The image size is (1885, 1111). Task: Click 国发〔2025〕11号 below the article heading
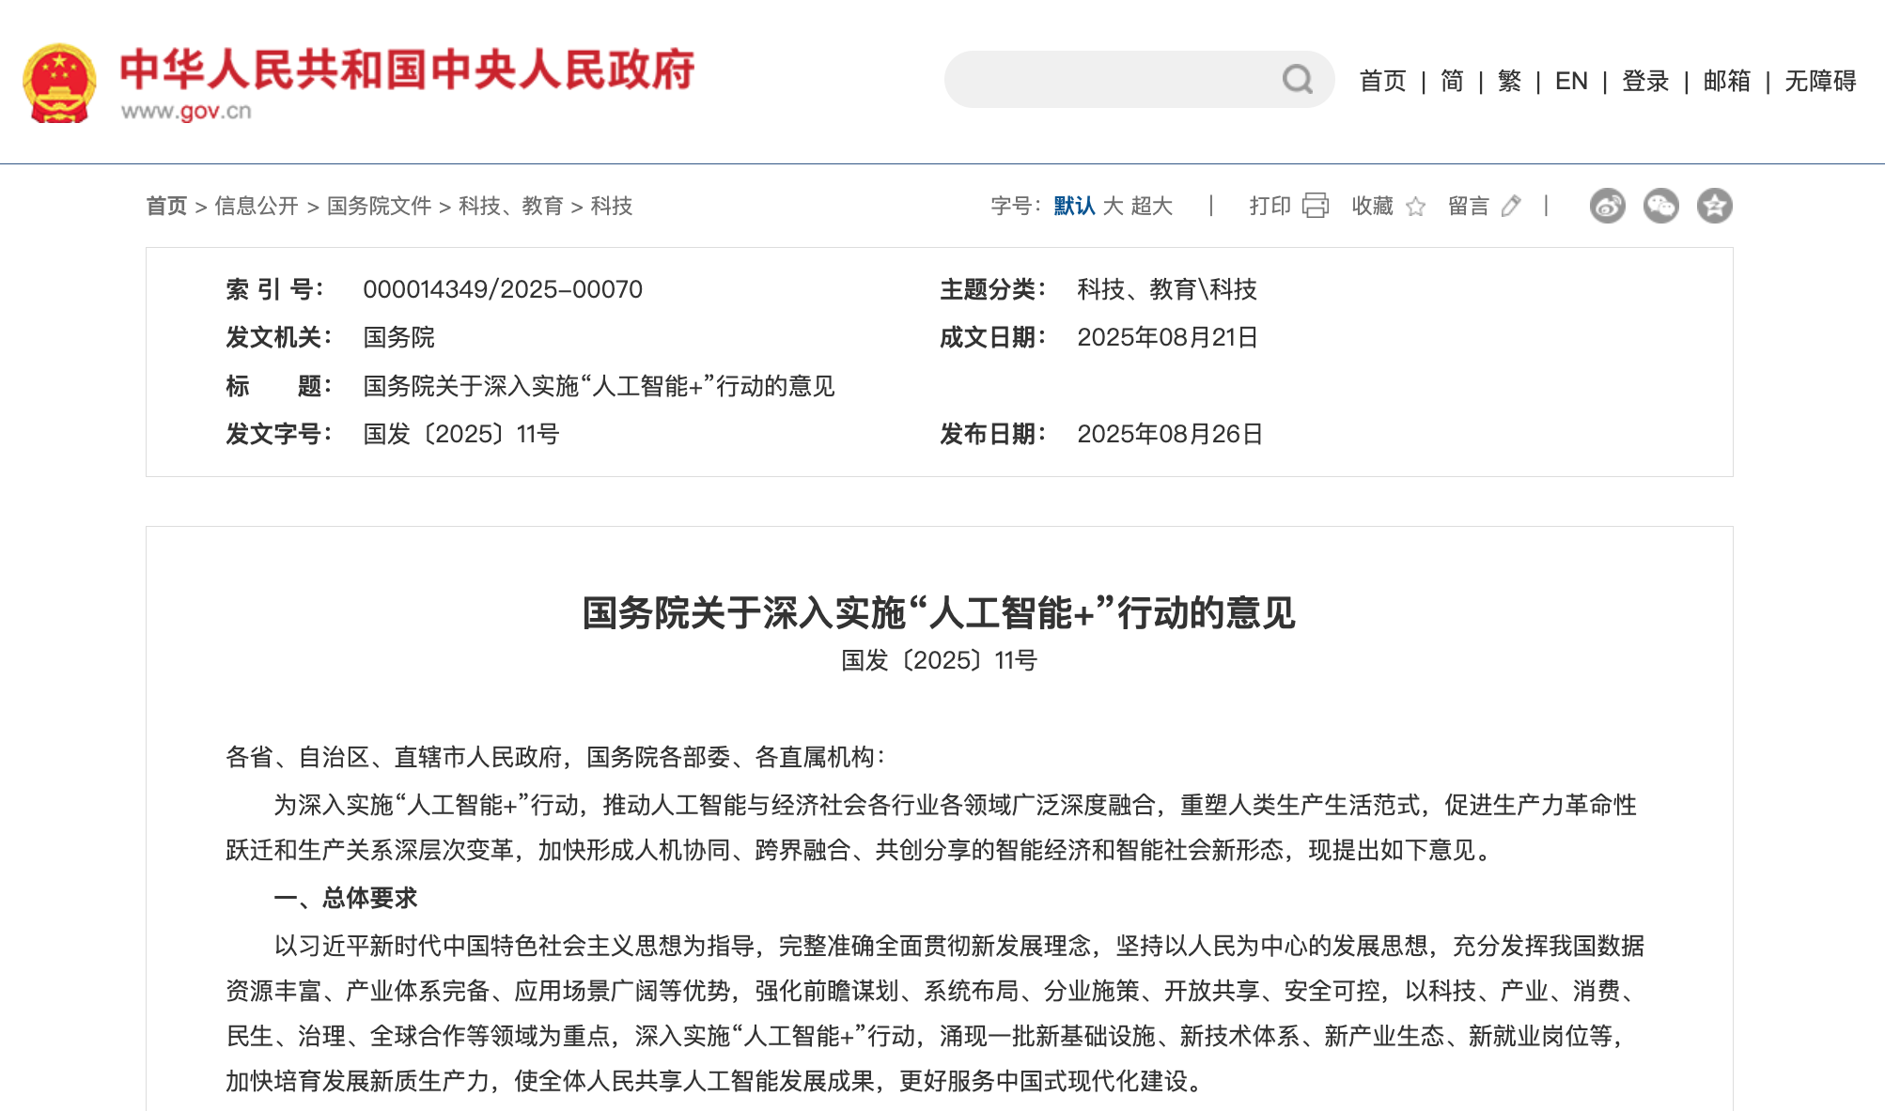(939, 660)
